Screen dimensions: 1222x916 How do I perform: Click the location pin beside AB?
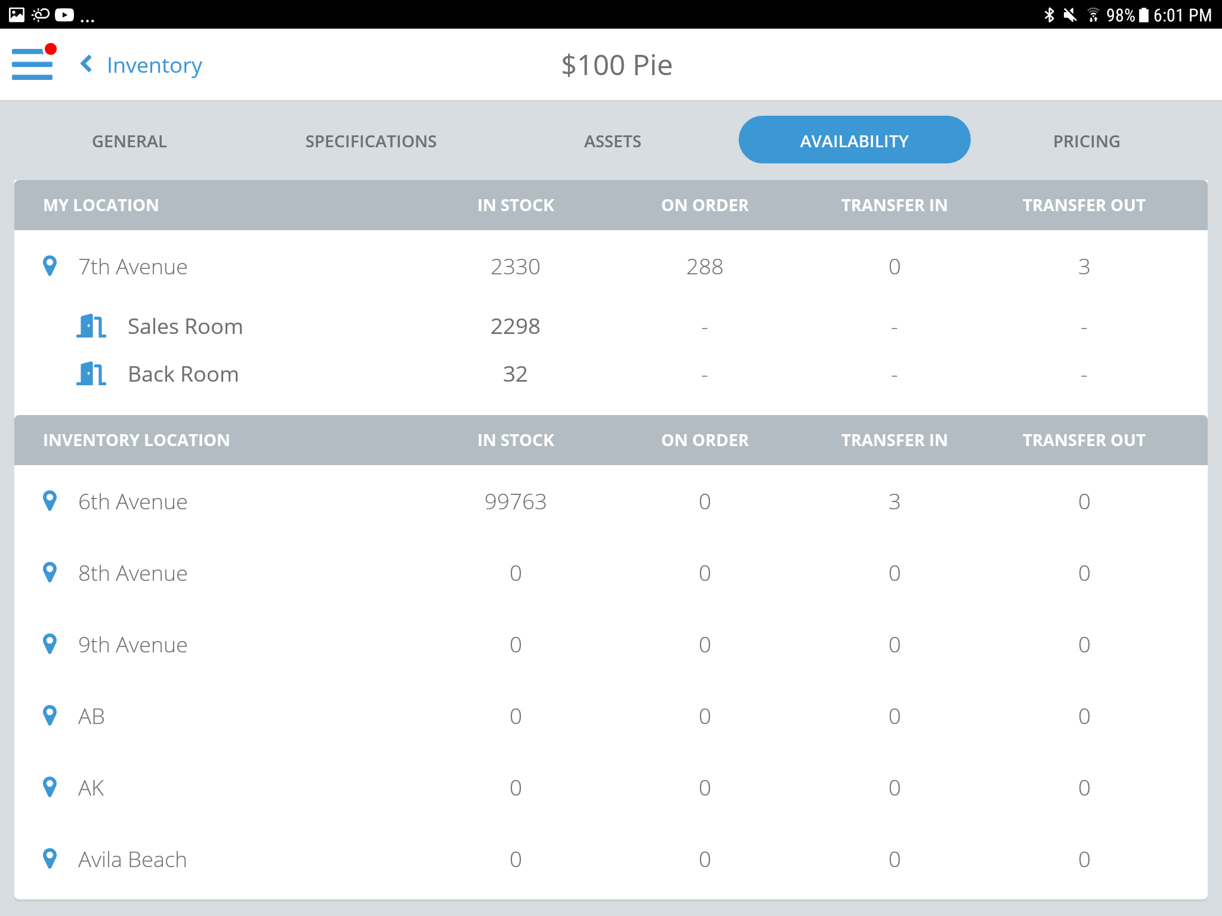50,716
